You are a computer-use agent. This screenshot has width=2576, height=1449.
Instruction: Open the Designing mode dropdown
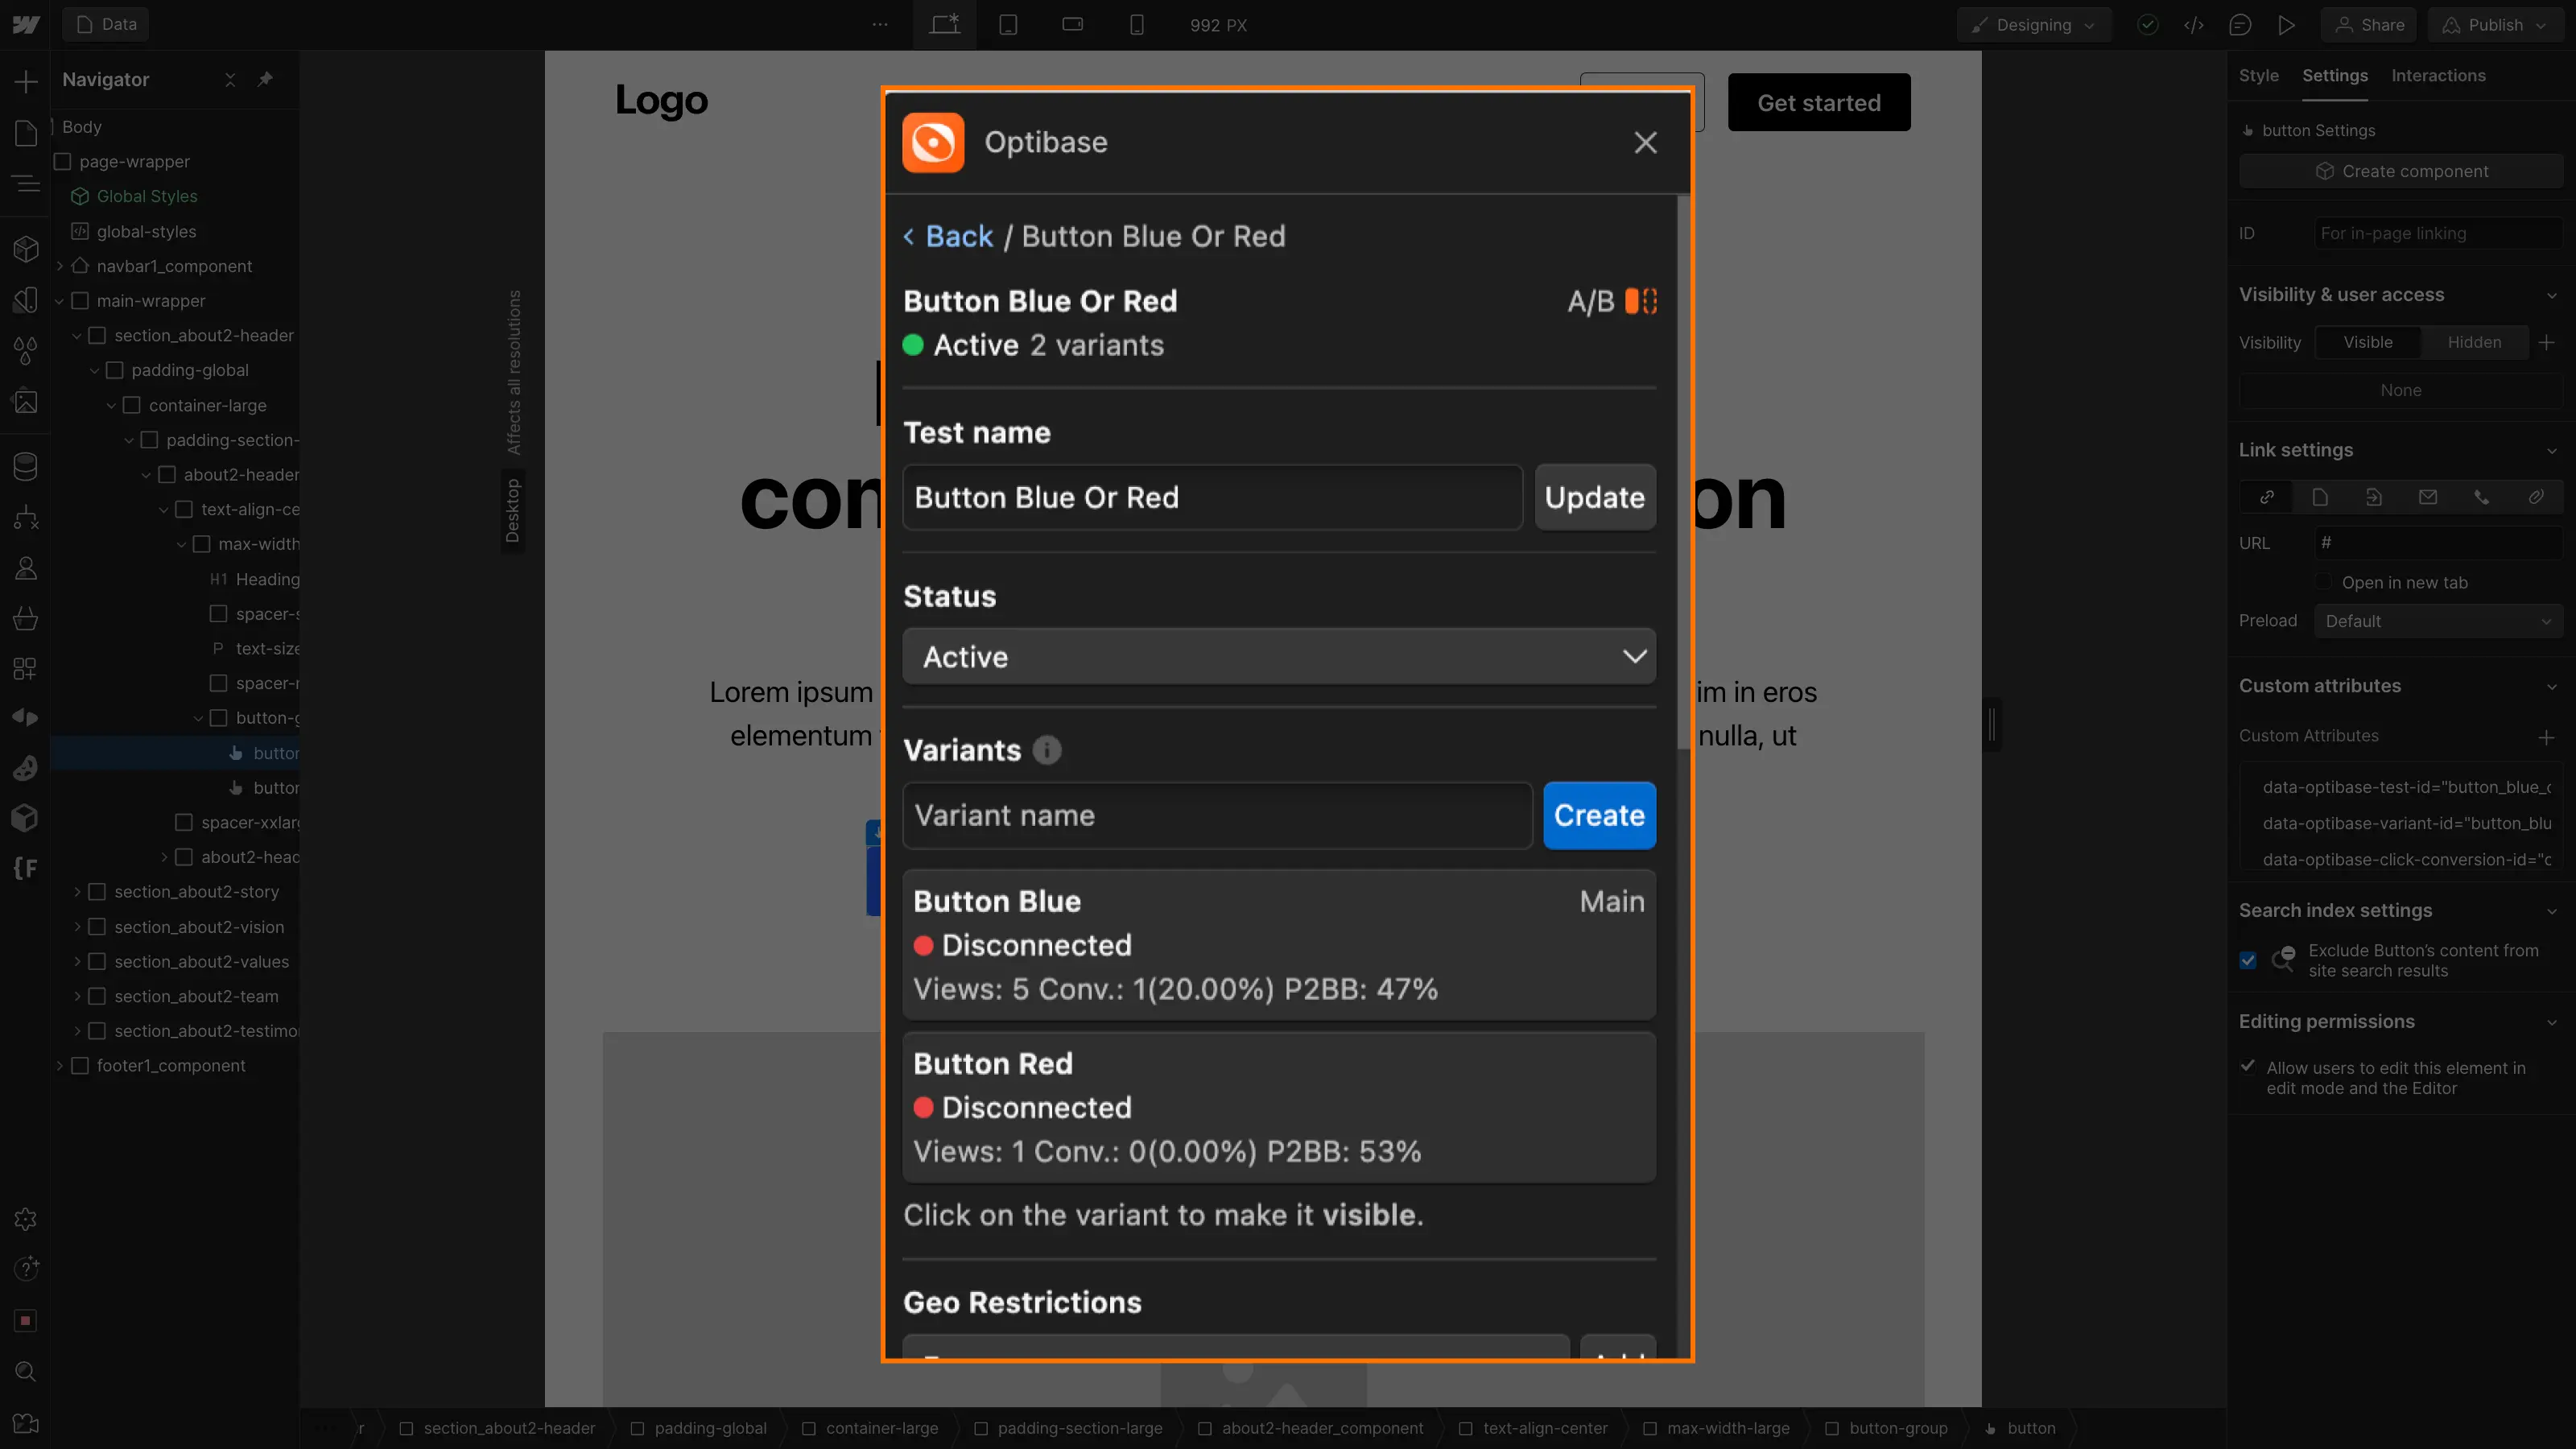tap(2033, 25)
